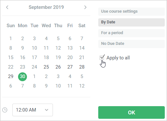Select For a period option
This screenshot has height=121, width=167.
[x=132, y=33]
